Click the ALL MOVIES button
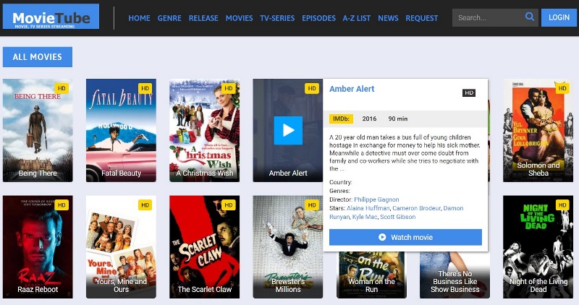 pos(38,57)
